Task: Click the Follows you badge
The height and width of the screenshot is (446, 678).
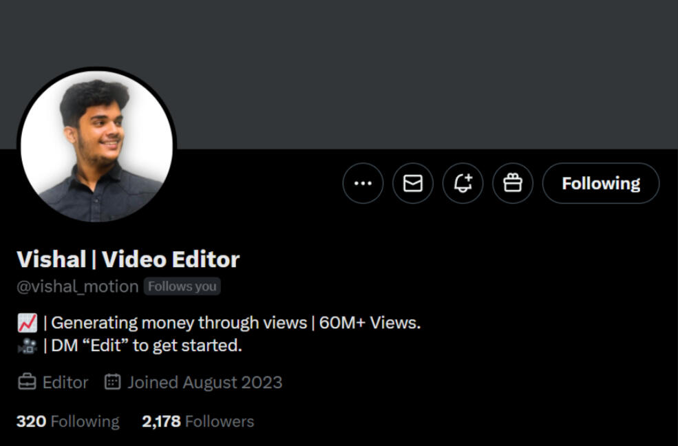Action: (182, 286)
